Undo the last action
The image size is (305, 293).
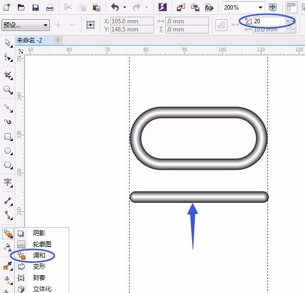(115, 8)
